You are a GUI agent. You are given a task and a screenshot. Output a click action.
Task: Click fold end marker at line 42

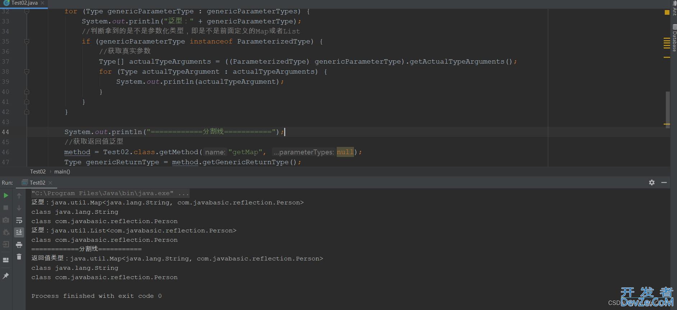click(27, 112)
